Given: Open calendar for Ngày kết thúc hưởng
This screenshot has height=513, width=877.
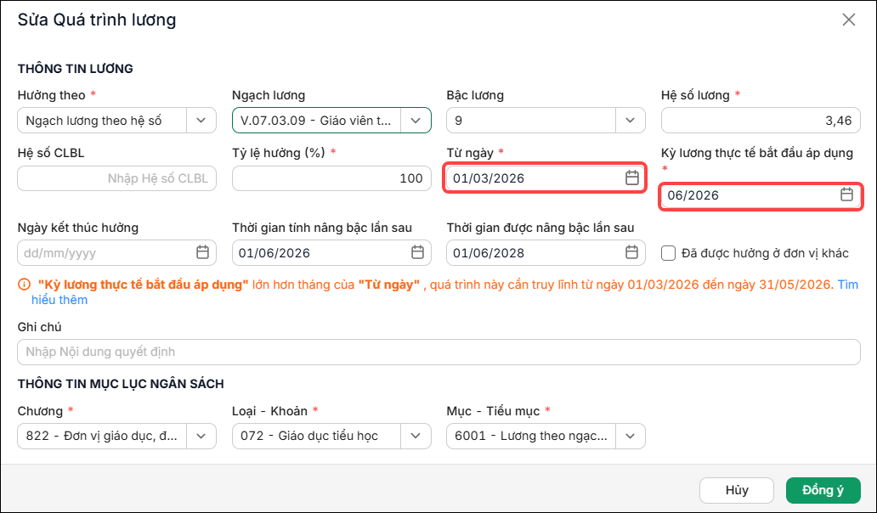Looking at the screenshot, I should pos(202,252).
